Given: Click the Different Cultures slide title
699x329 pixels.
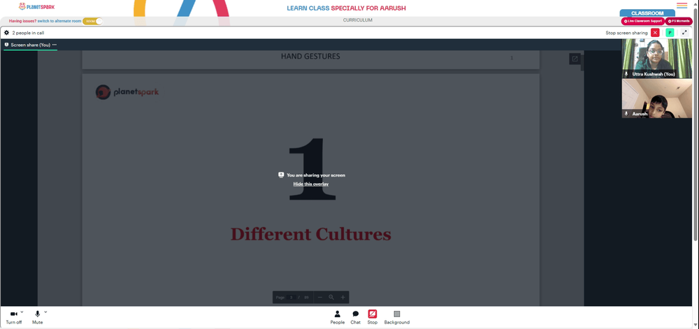Looking at the screenshot, I should tap(311, 234).
